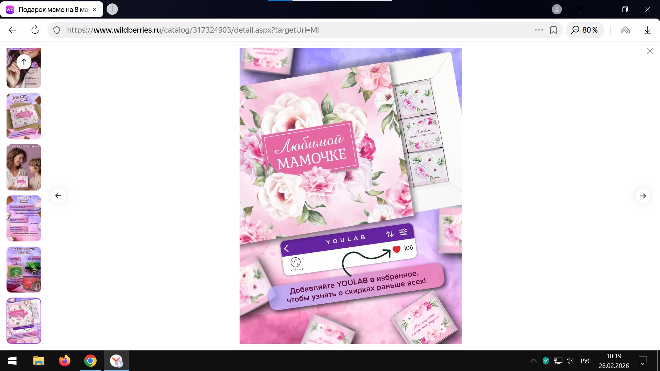660x371 pixels.
Task: Open the downloads arrow icon
Action: coord(647,30)
